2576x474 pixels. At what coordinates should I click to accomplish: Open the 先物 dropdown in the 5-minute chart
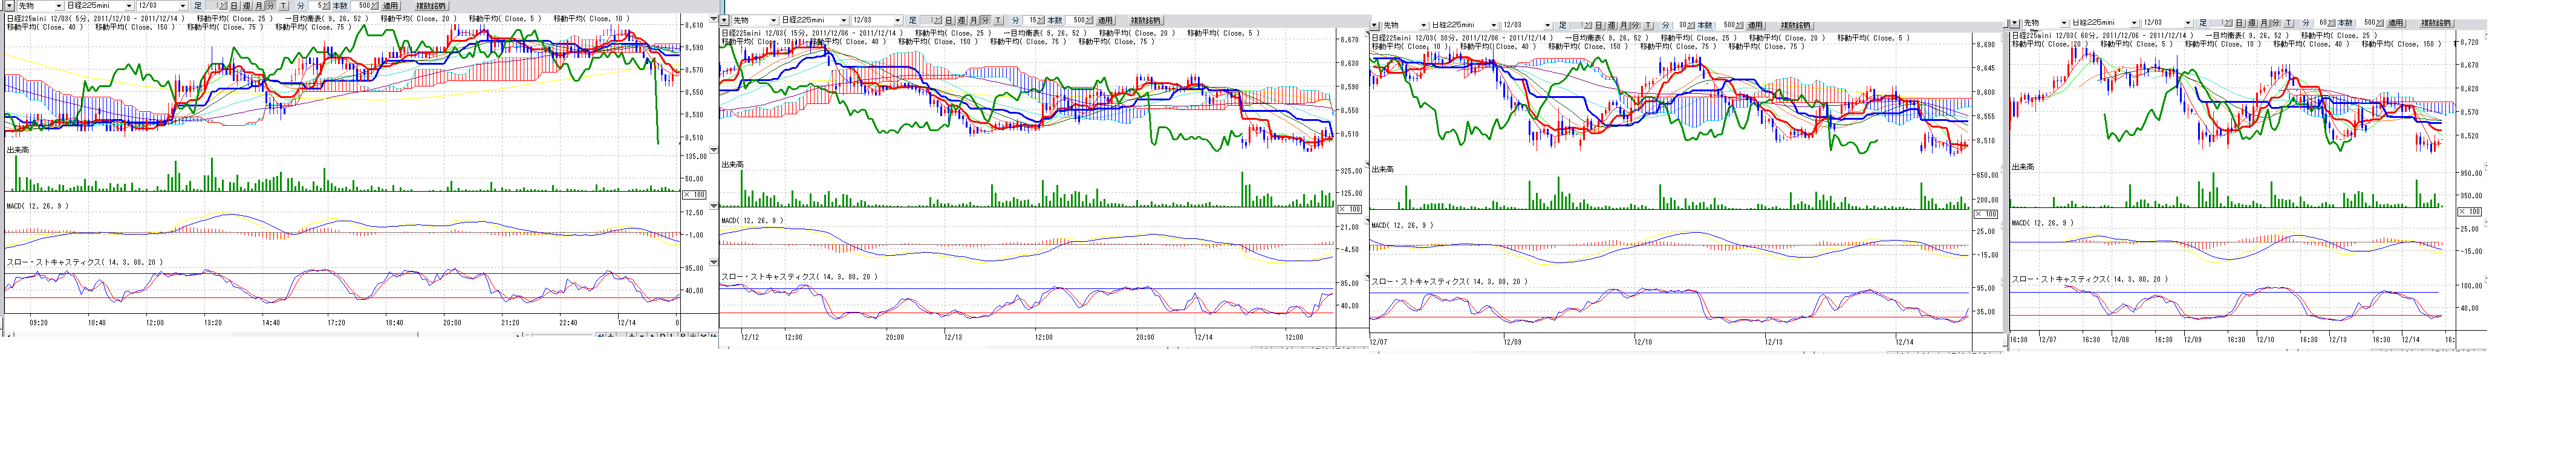58,6
